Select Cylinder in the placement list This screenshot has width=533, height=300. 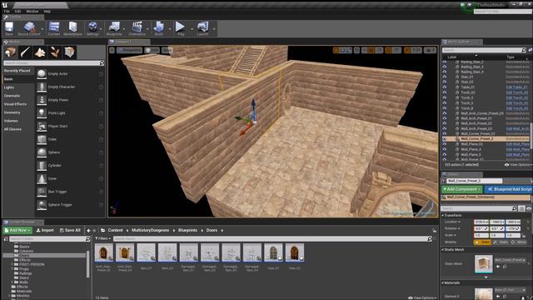pos(70,165)
